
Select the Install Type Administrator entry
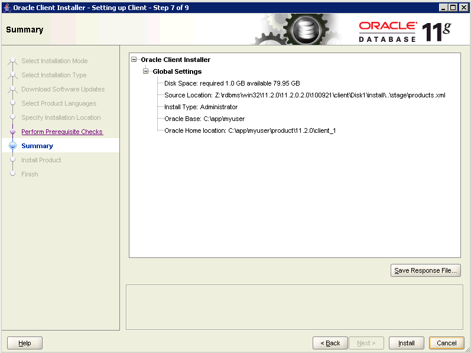tap(201, 107)
